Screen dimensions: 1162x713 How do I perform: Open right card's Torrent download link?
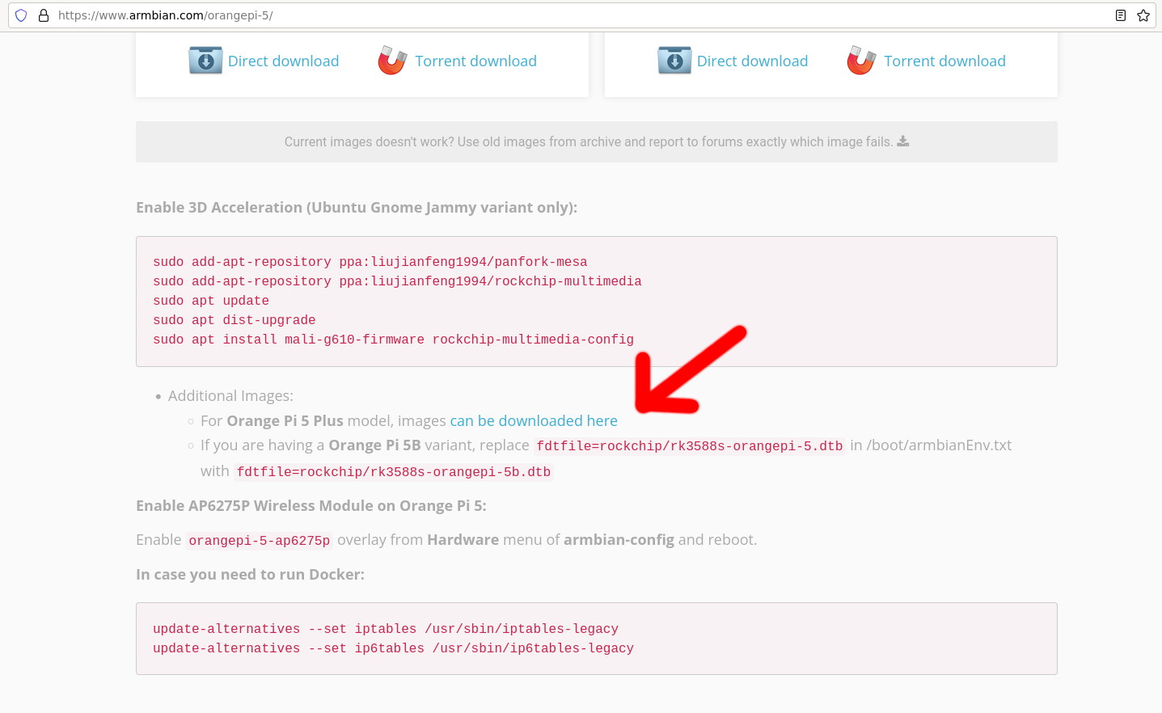click(x=944, y=61)
